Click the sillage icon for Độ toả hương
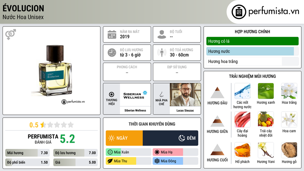Image resolution: width=304 pixels, height=171 pixels. click(x=162, y=53)
